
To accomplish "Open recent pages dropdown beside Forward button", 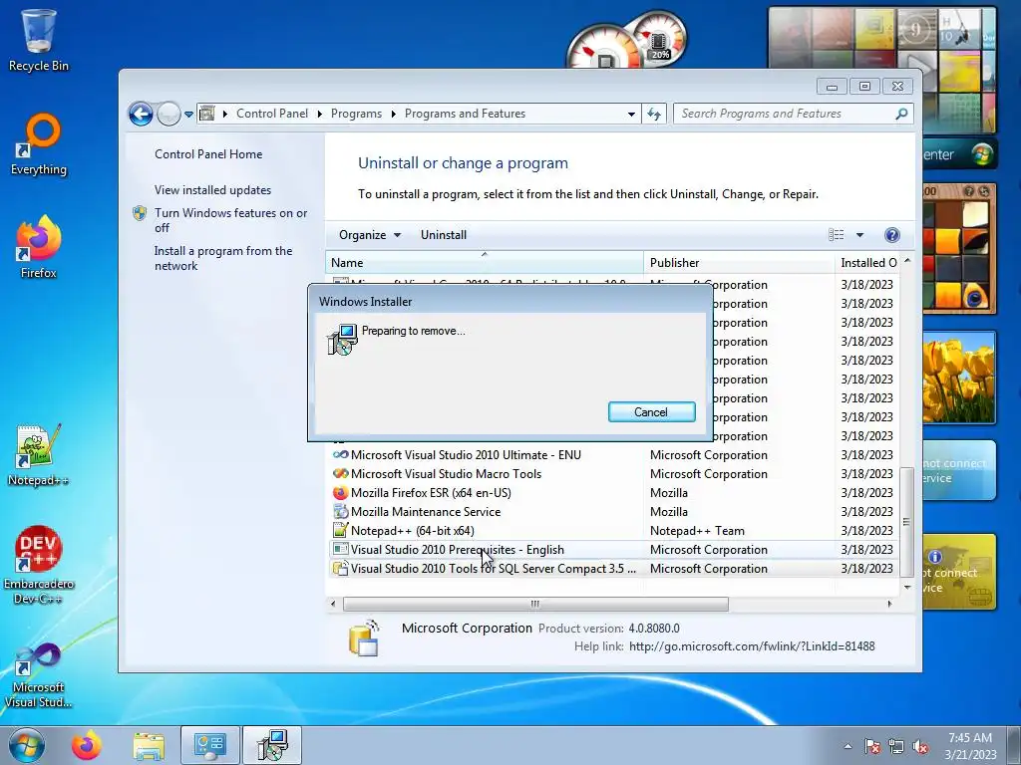I will (188, 114).
